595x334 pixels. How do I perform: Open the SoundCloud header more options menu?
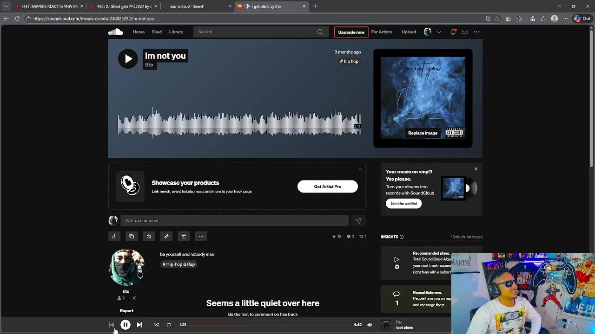pos(476,32)
